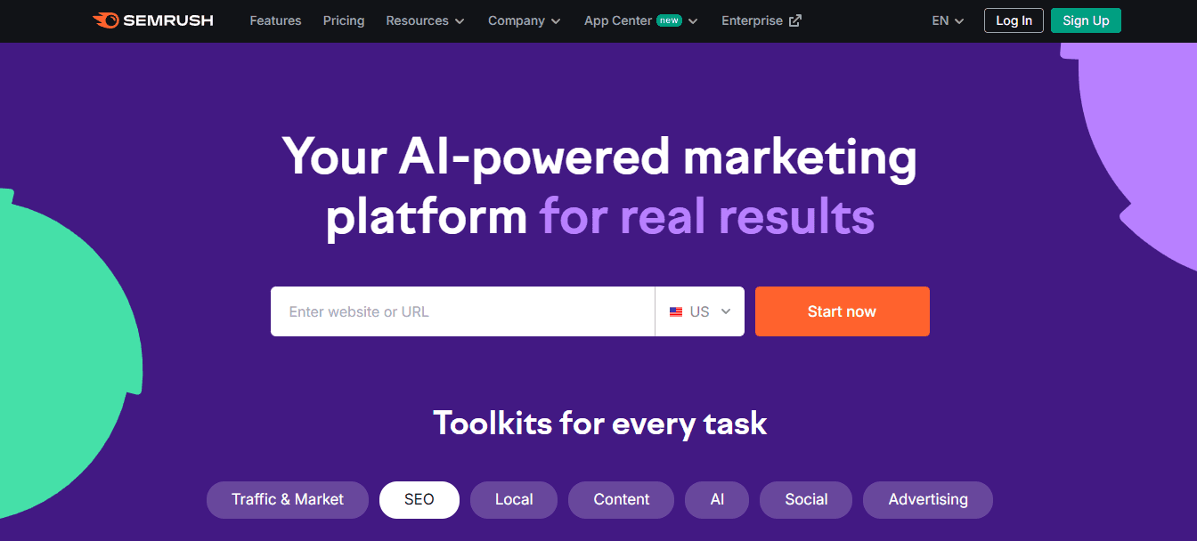
Task: Choose the AI toolkit tab
Action: click(x=717, y=499)
